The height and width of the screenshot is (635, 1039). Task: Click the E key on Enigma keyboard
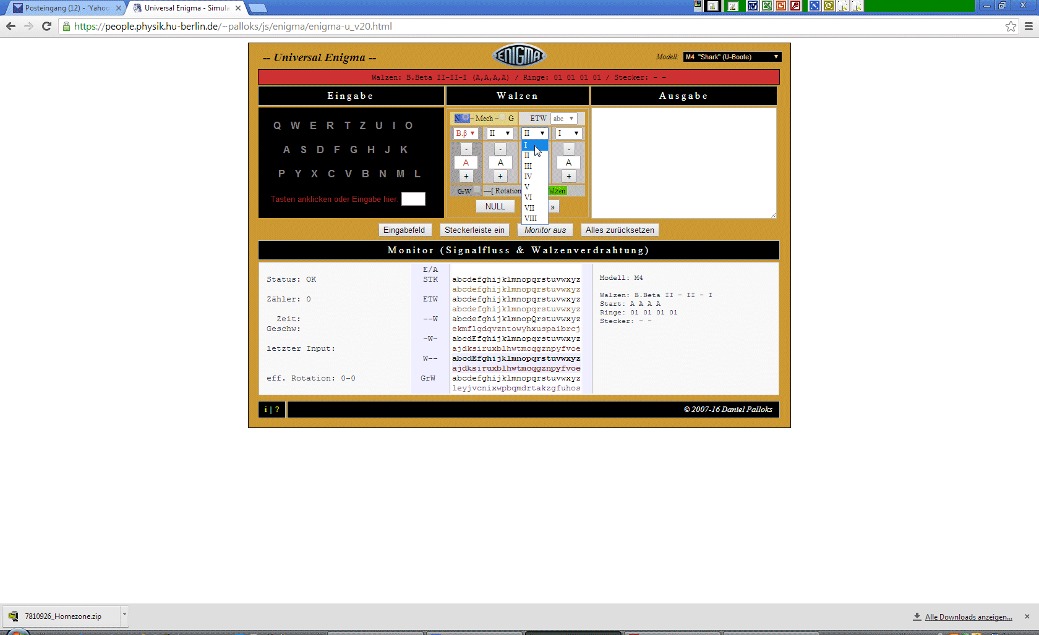pyautogui.click(x=313, y=125)
